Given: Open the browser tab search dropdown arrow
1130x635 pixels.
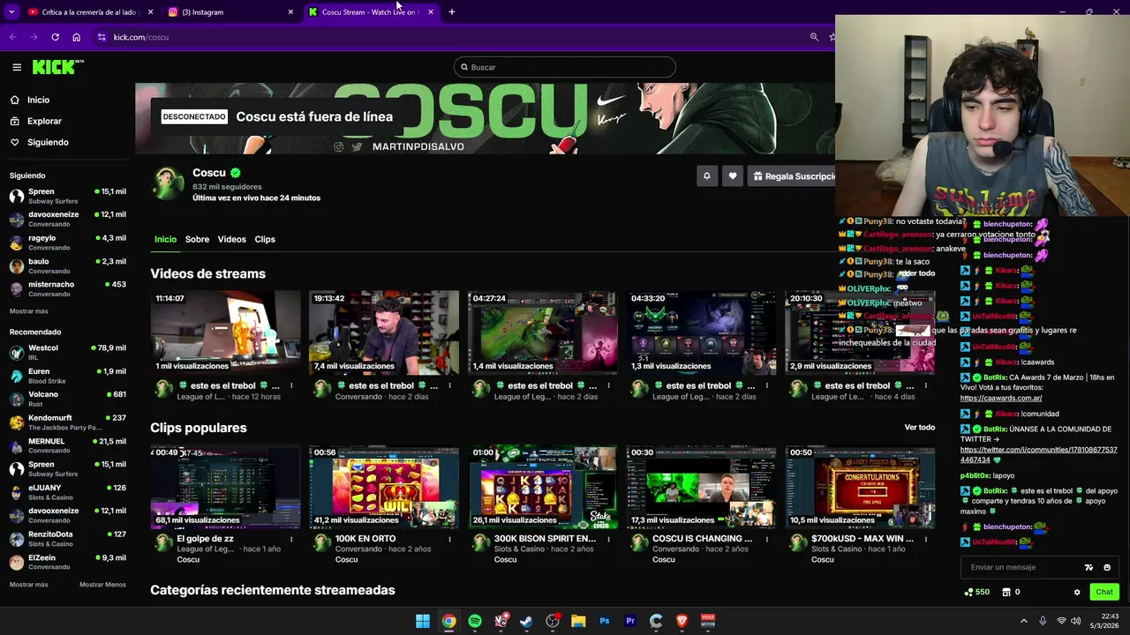Looking at the screenshot, I should [x=11, y=12].
